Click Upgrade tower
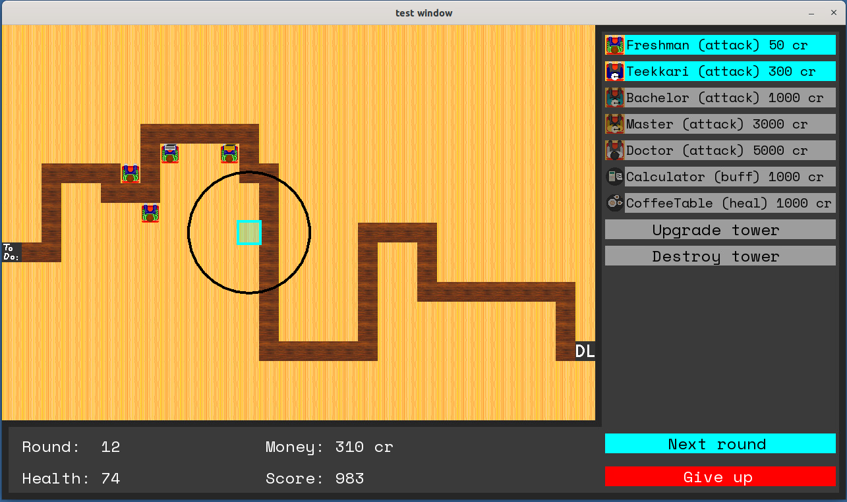 click(x=720, y=229)
